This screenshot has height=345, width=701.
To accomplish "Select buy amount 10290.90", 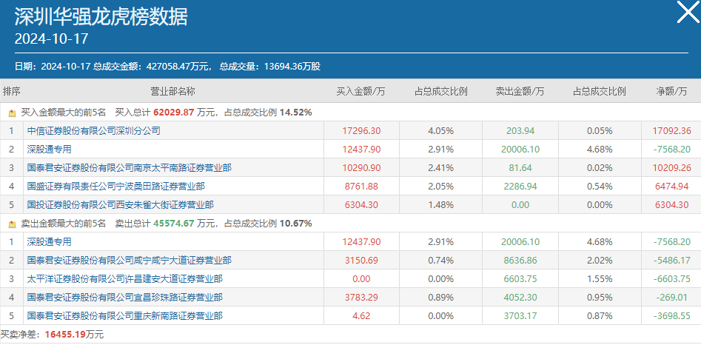I will click(x=361, y=169).
